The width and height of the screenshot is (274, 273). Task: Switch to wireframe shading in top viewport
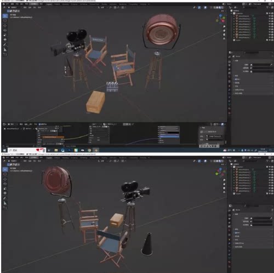pos(215,8)
